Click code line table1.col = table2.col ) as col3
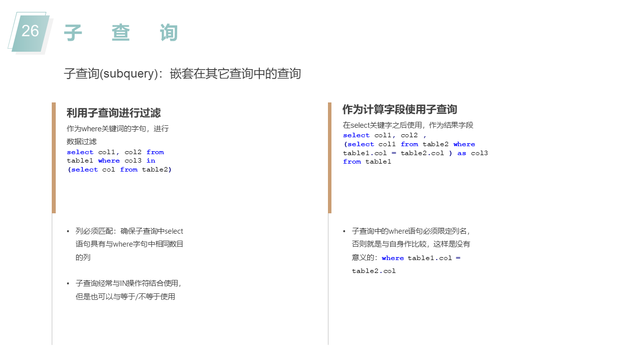 pos(416,153)
